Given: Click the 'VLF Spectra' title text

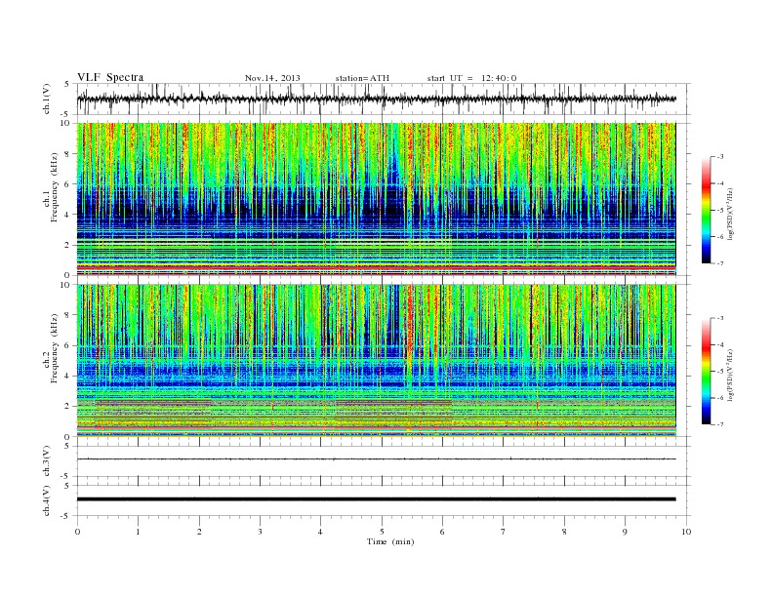Looking at the screenshot, I should [x=110, y=77].
